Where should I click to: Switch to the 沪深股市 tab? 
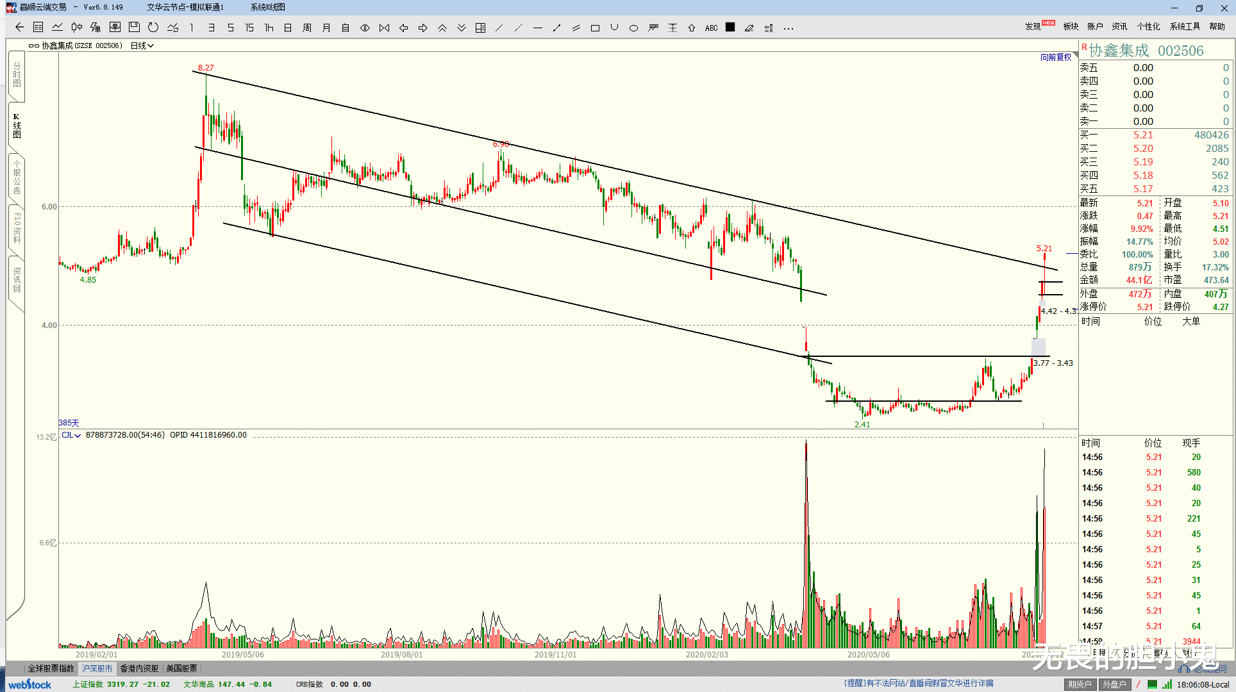click(x=97, y=668)
